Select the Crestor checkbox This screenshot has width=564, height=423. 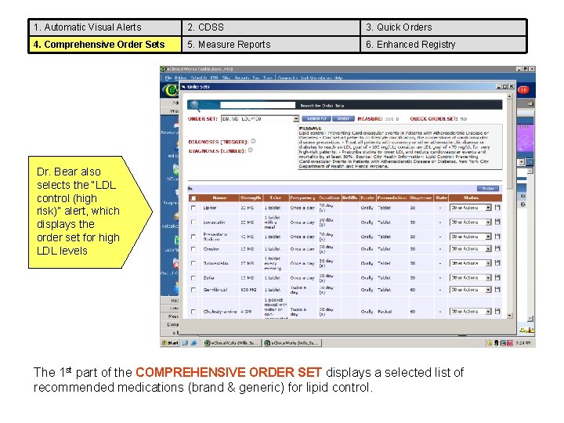click(x=193, y=248)
